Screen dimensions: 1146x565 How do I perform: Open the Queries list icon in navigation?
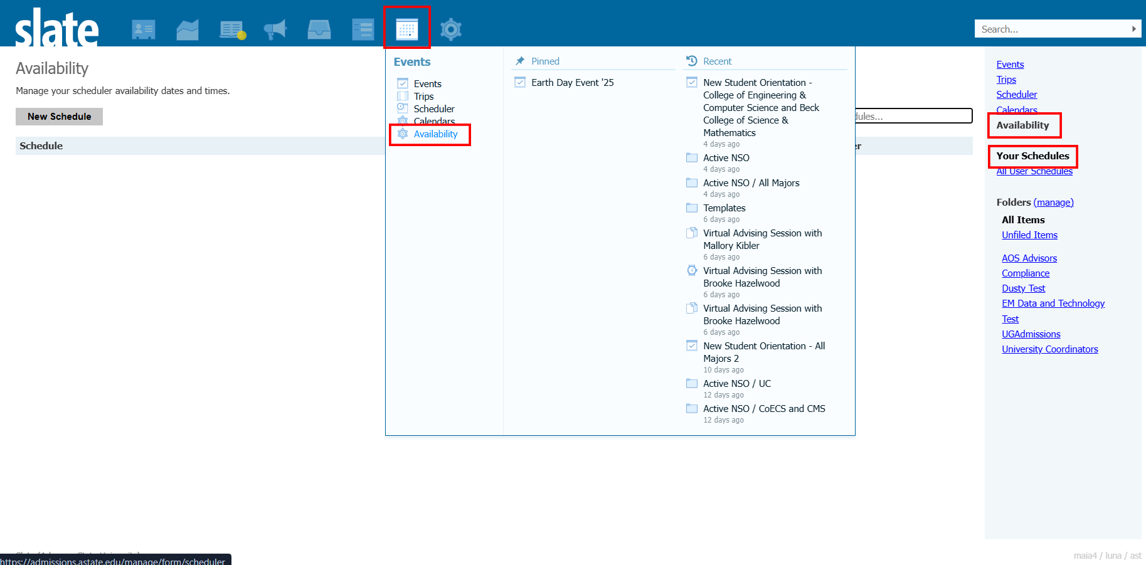point(232,29)
